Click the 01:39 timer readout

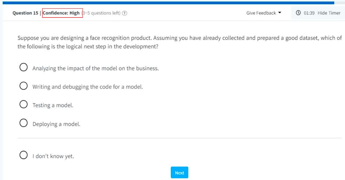tap(309, 13)
